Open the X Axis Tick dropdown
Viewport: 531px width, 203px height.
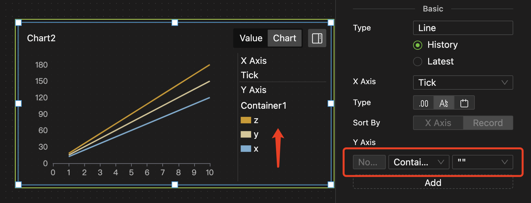pyautogui.click(x=463, y=83)
